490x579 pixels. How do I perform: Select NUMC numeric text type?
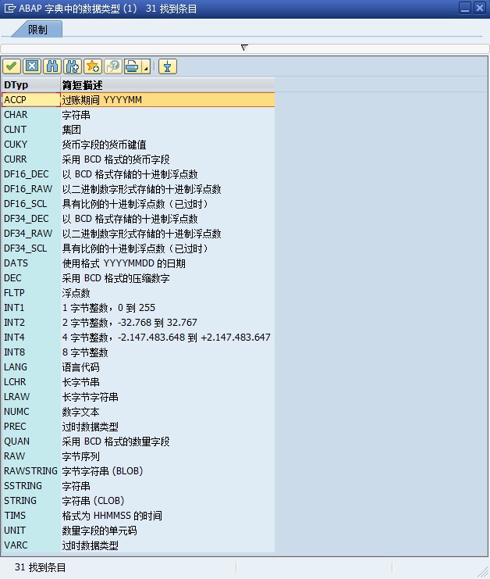tap(138, 412)
